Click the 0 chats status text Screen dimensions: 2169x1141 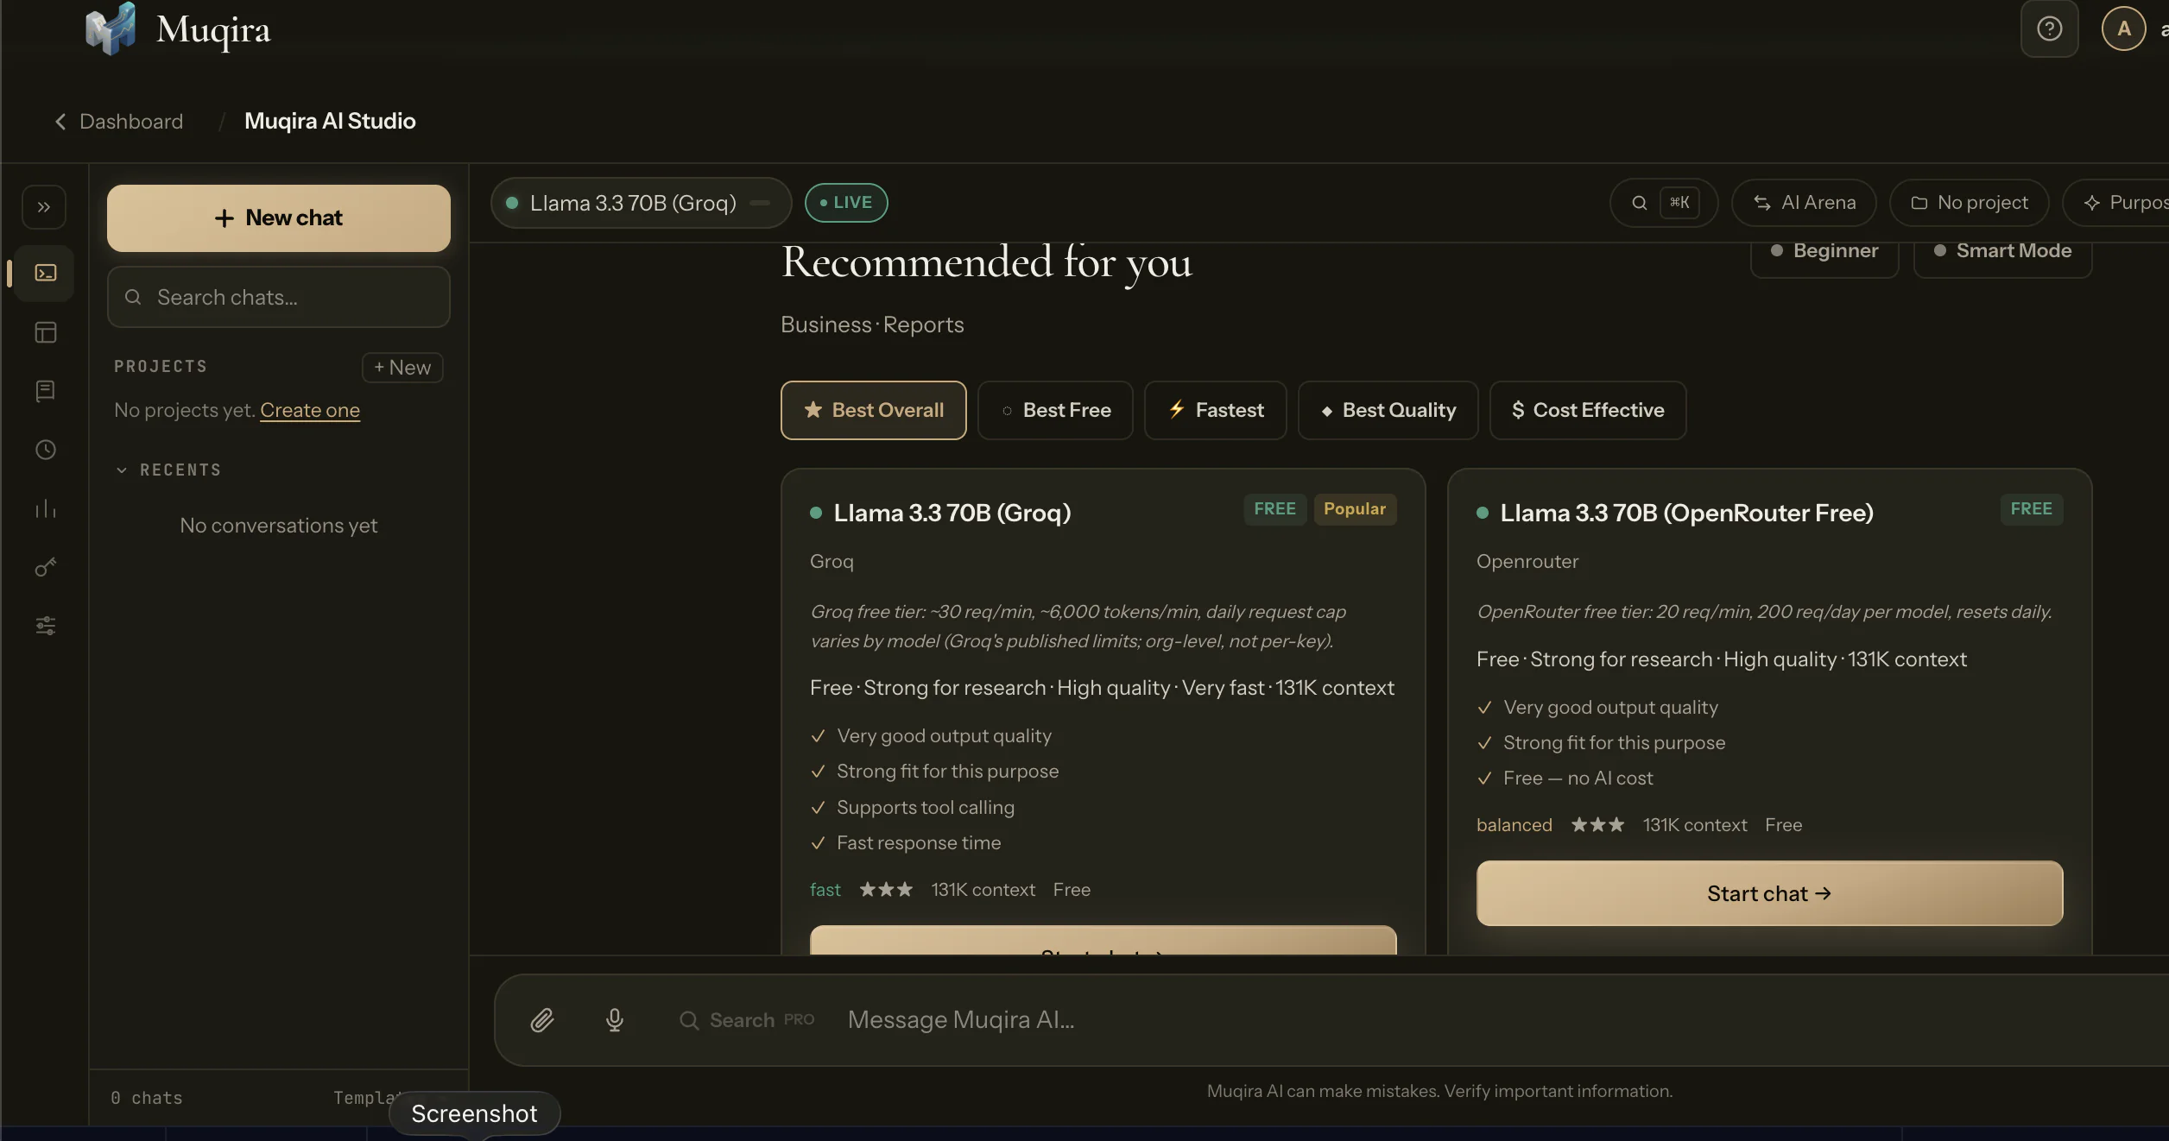click(x=146, y=1098)
